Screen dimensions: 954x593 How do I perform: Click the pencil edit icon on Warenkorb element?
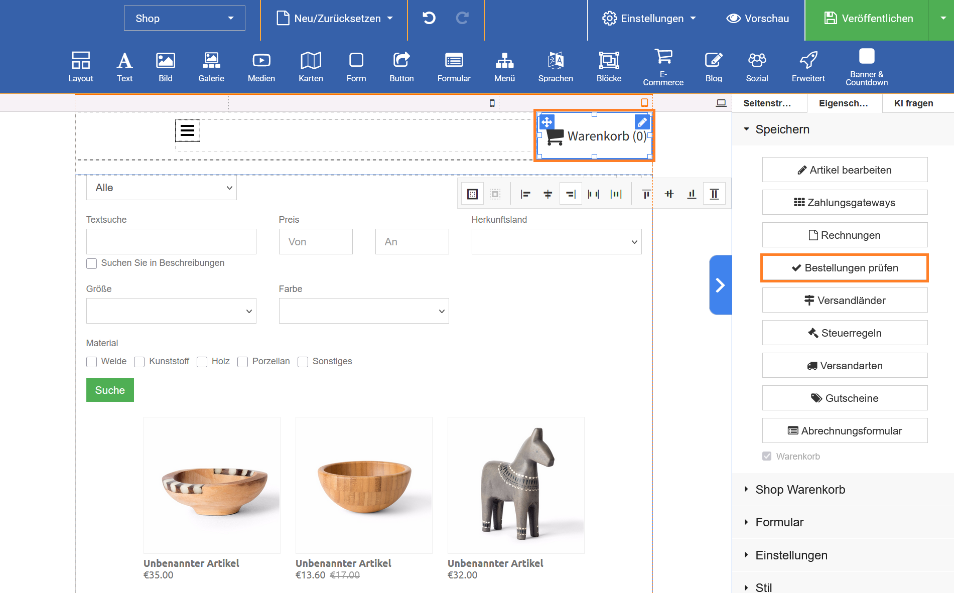(x=642, y=122)
